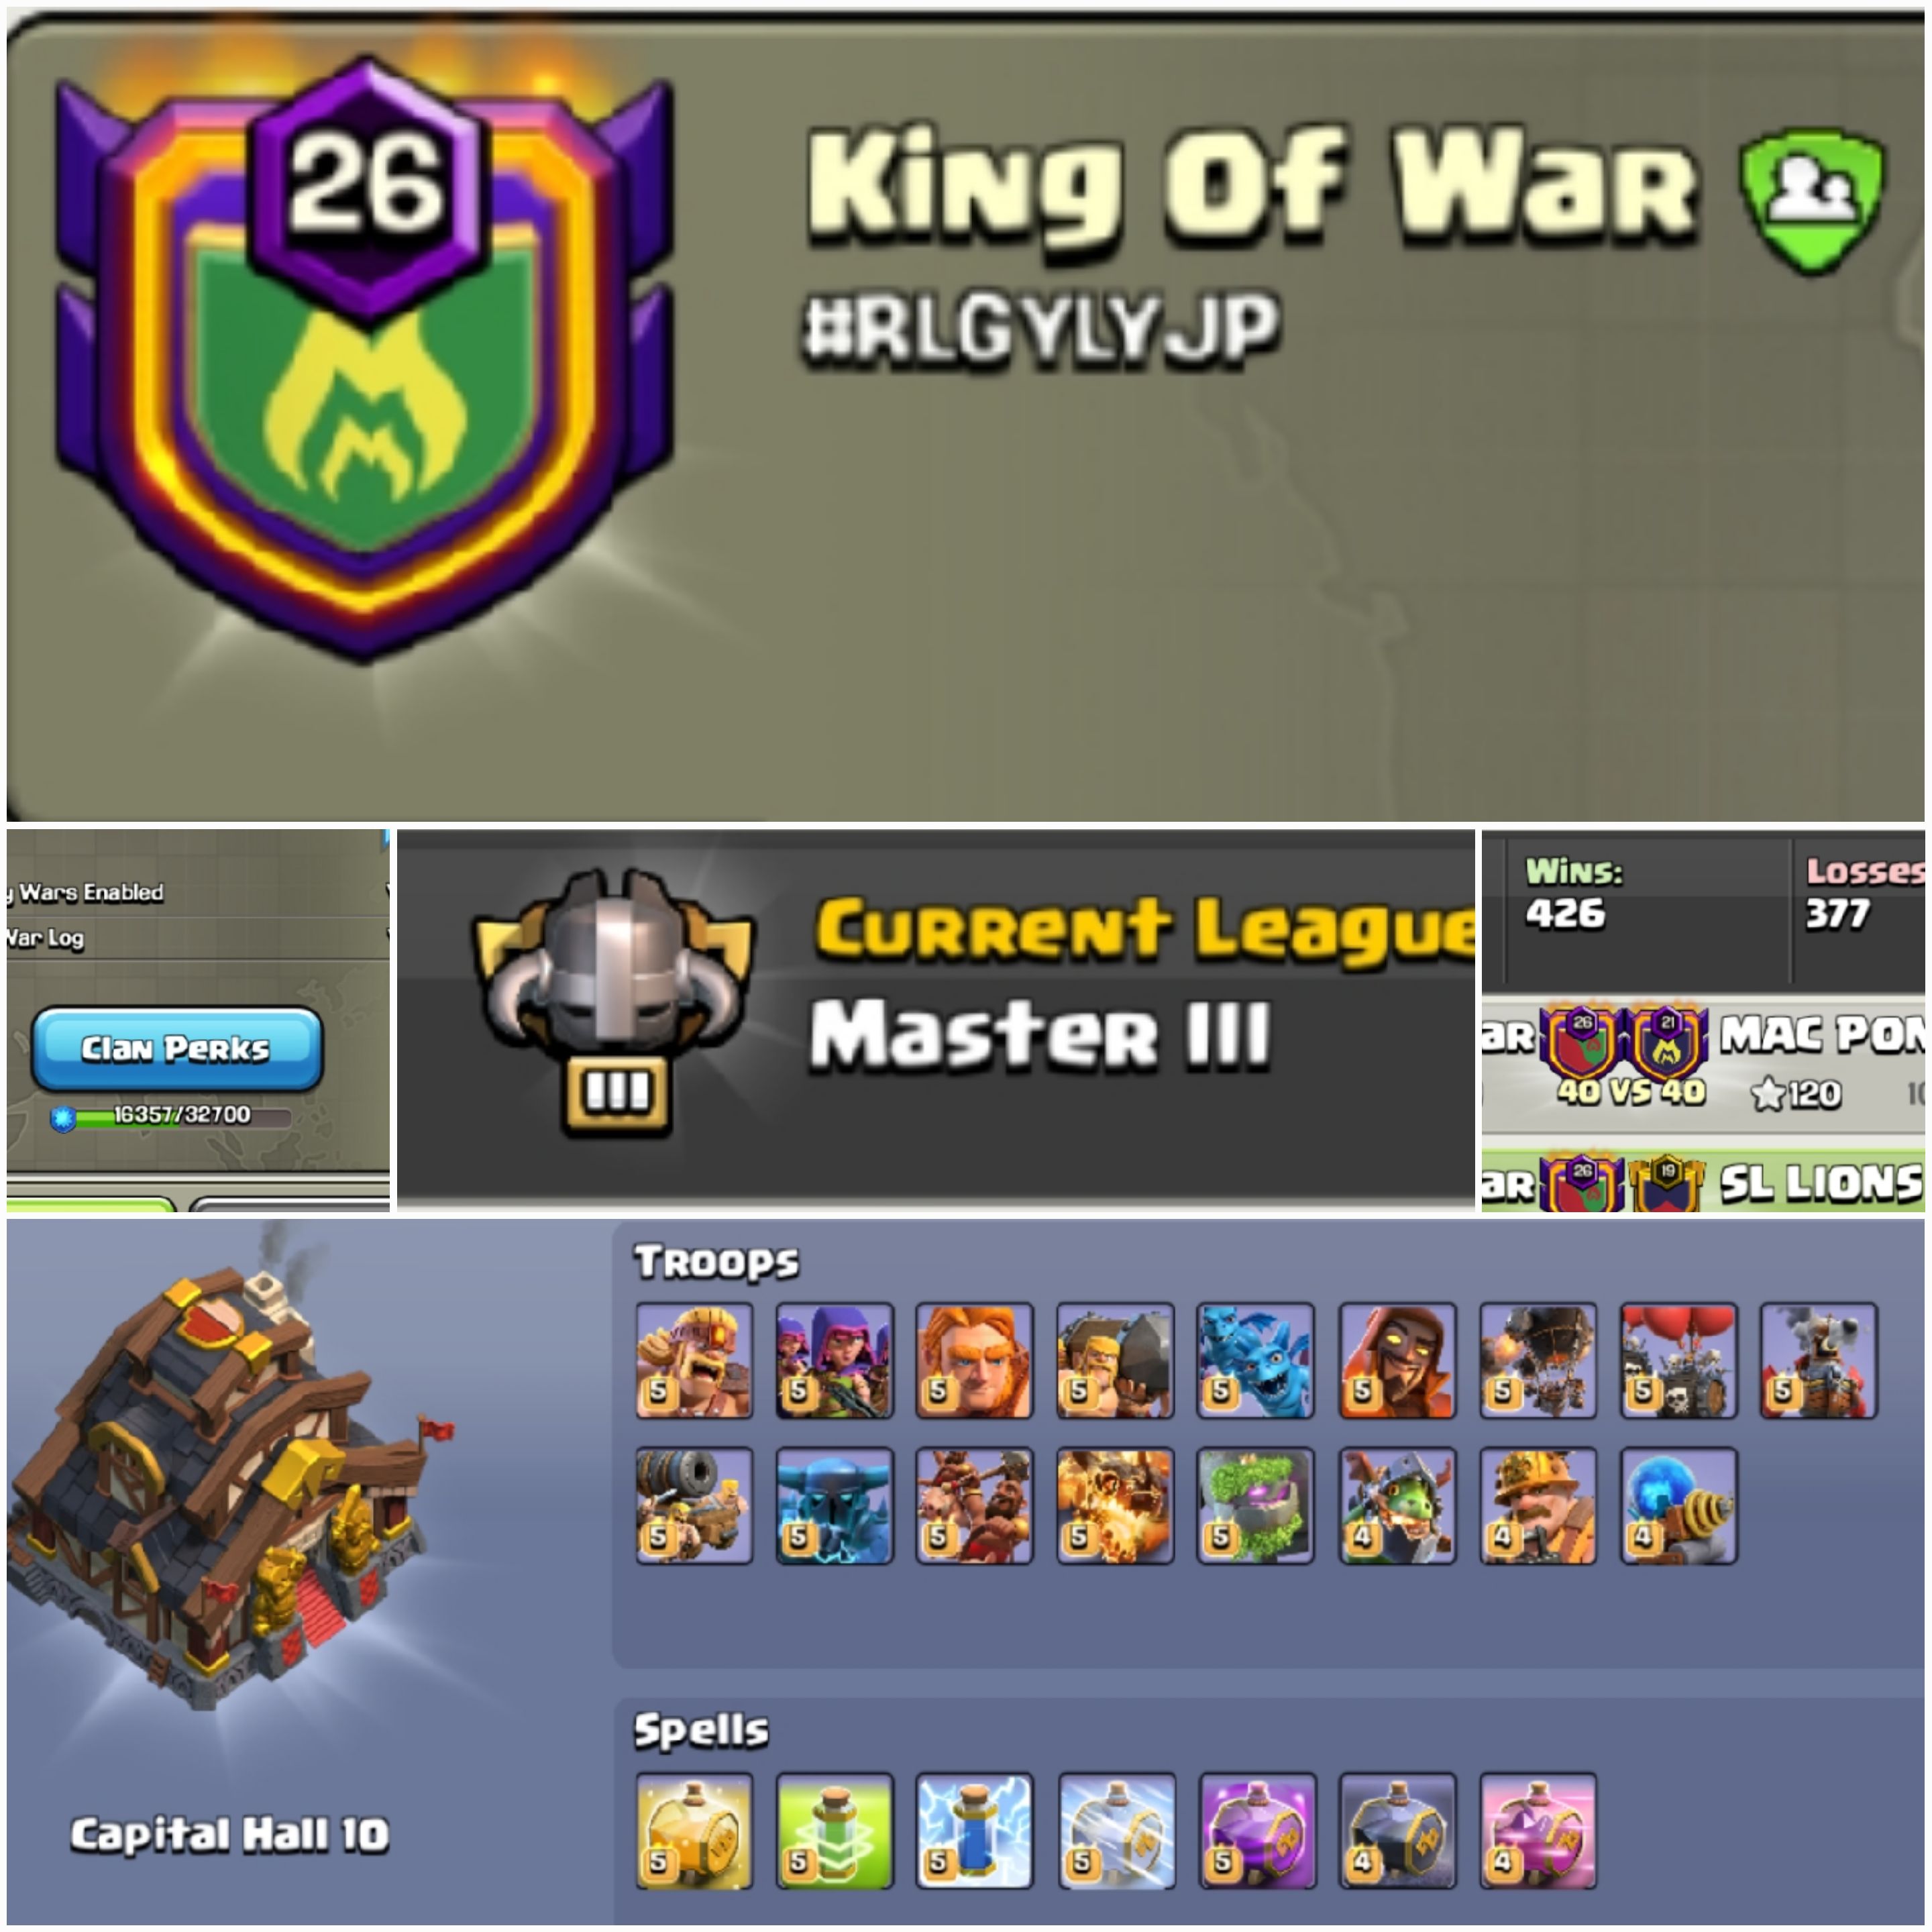Select the Hog Raiders troop icon

pos(975,1505)
